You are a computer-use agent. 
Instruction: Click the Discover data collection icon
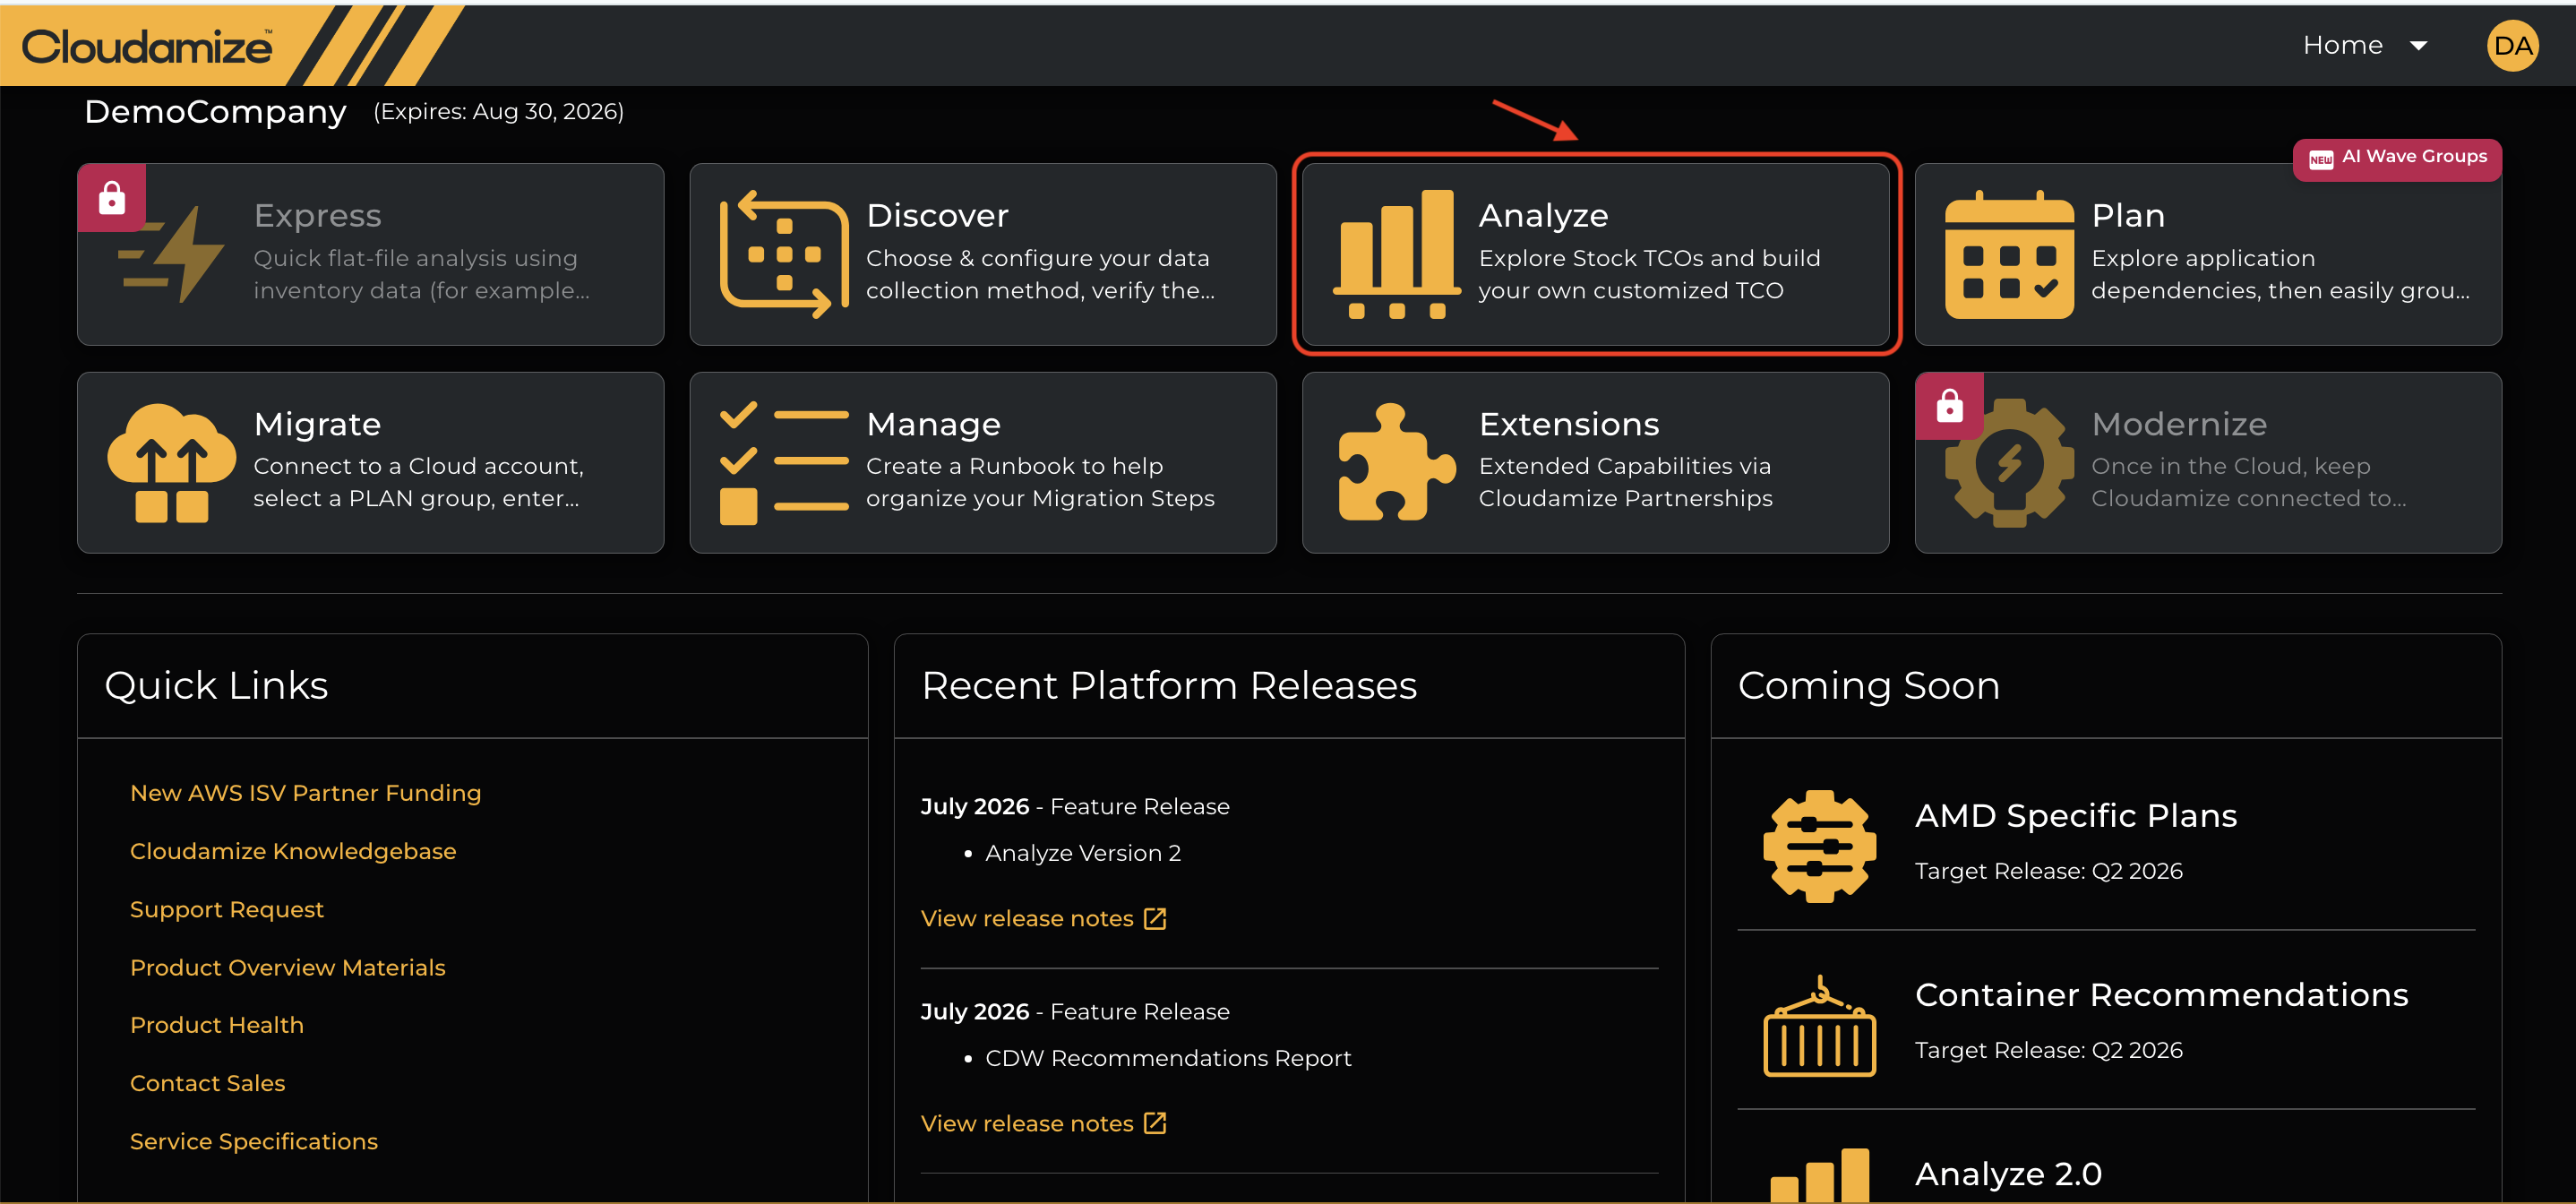coord(783,254)
